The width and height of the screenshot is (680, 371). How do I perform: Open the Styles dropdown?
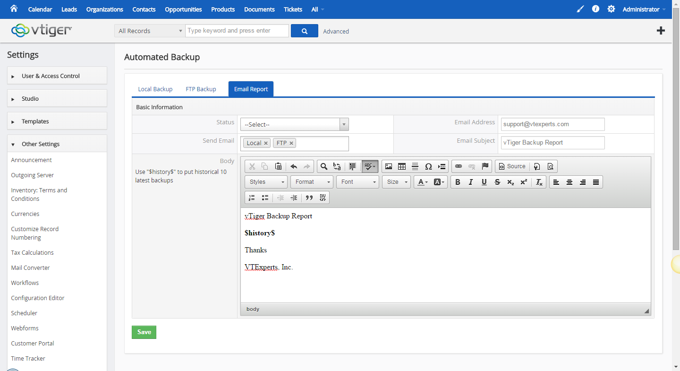tap(266, 182)
